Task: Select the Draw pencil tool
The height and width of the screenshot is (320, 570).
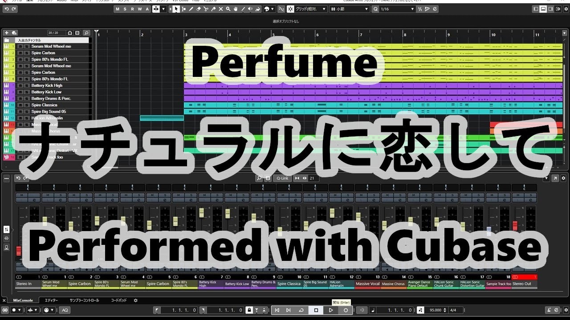Action: pos(191,9)
